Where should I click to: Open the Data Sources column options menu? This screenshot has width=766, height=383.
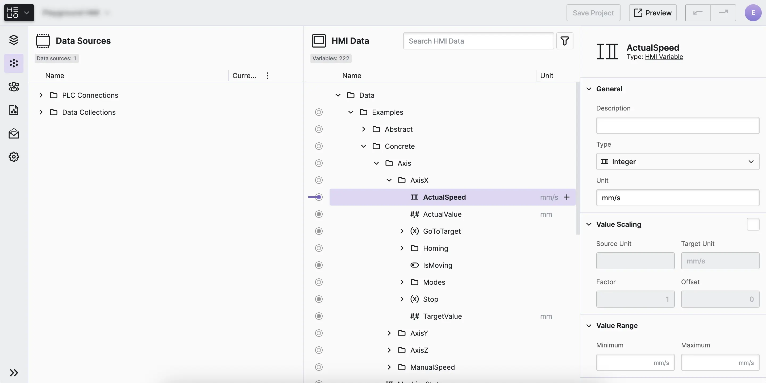pos(267,76)
